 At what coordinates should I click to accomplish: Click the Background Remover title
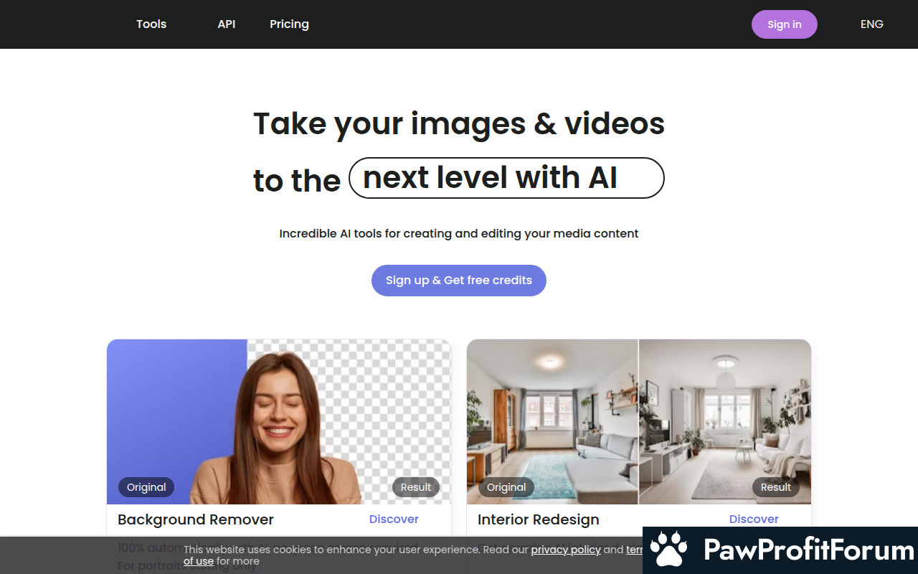click(x=196, y=519)
